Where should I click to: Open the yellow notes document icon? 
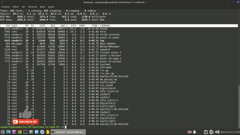coord(48,132)
